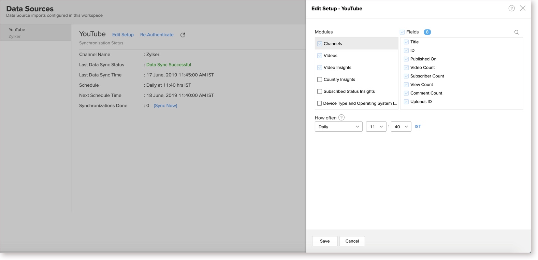Uncheck the Video Count field
The height and width of the screenshot is (260, 538).
[x=406, y=68]
